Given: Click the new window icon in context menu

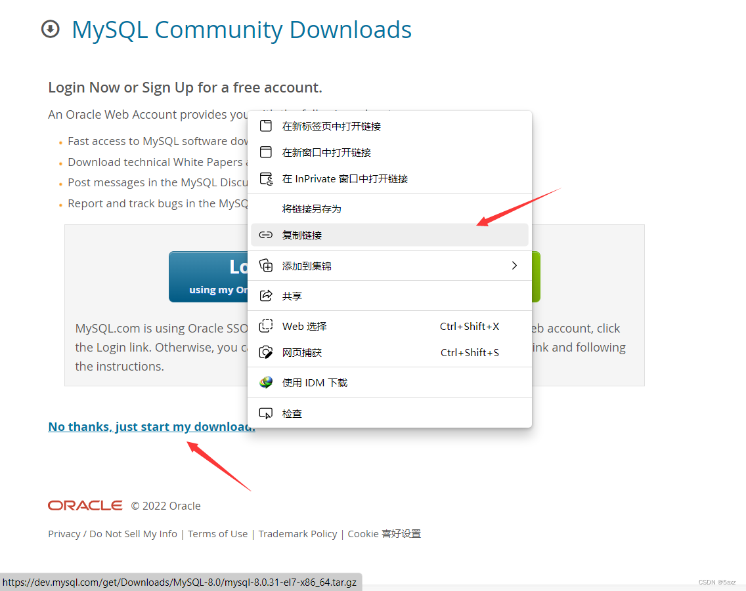Looking at the screenshot, I should click(266, 152).
